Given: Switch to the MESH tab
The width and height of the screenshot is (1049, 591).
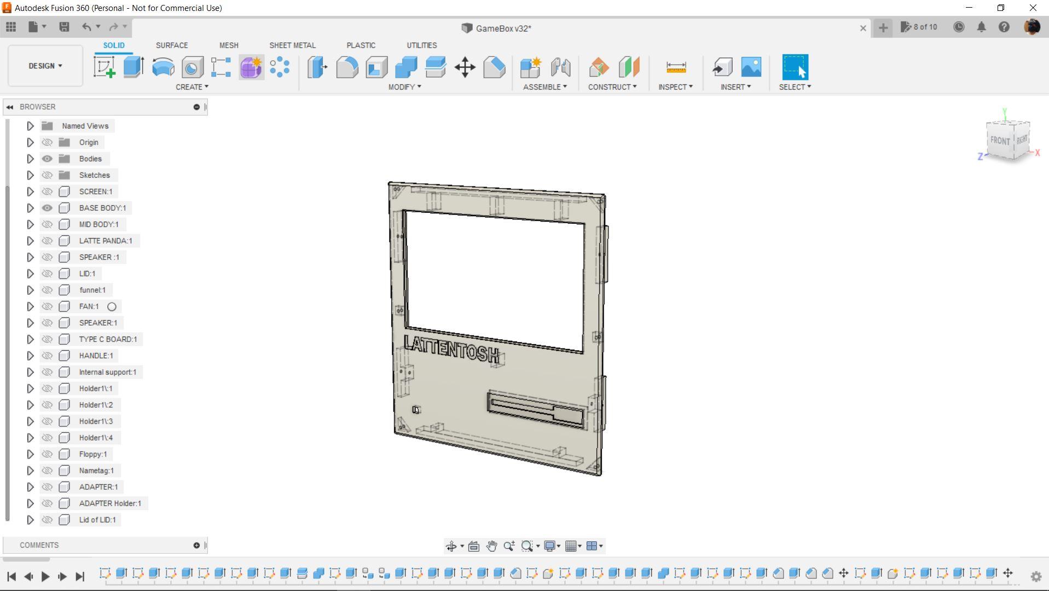Looking at the screenshot, I should (229, 45).
